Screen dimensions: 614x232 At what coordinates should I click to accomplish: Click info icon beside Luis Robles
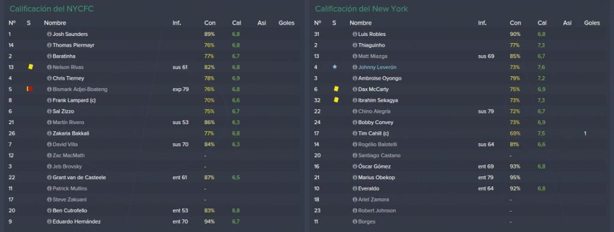(x=355, y=34)
